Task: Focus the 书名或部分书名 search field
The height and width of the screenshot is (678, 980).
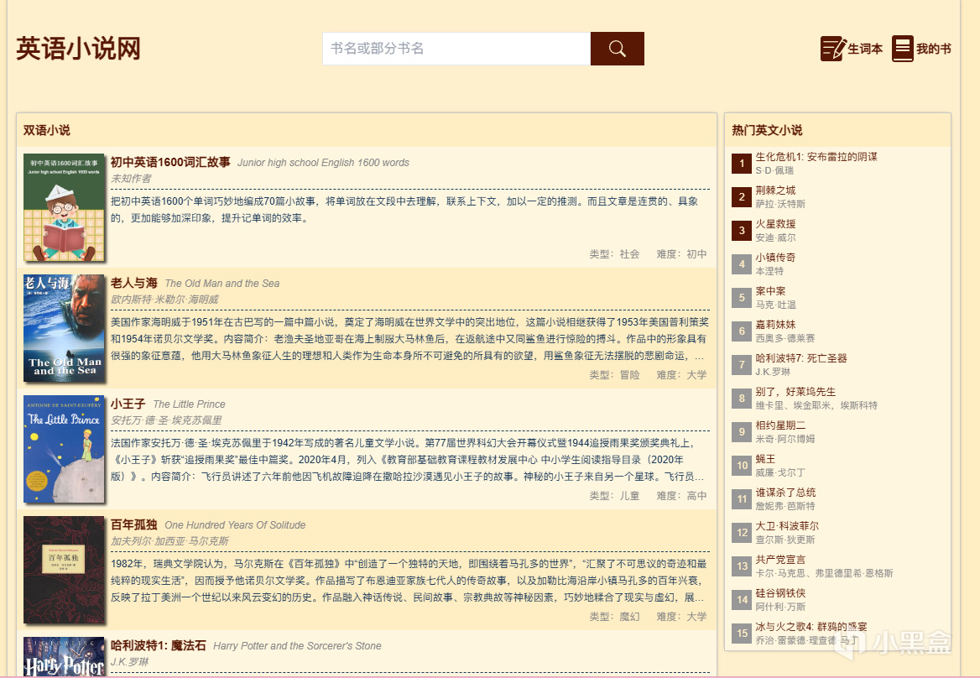Action: [x=456, y=49]
